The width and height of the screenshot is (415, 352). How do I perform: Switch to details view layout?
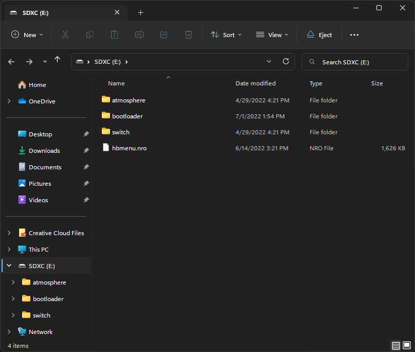(x=395, y=345)
